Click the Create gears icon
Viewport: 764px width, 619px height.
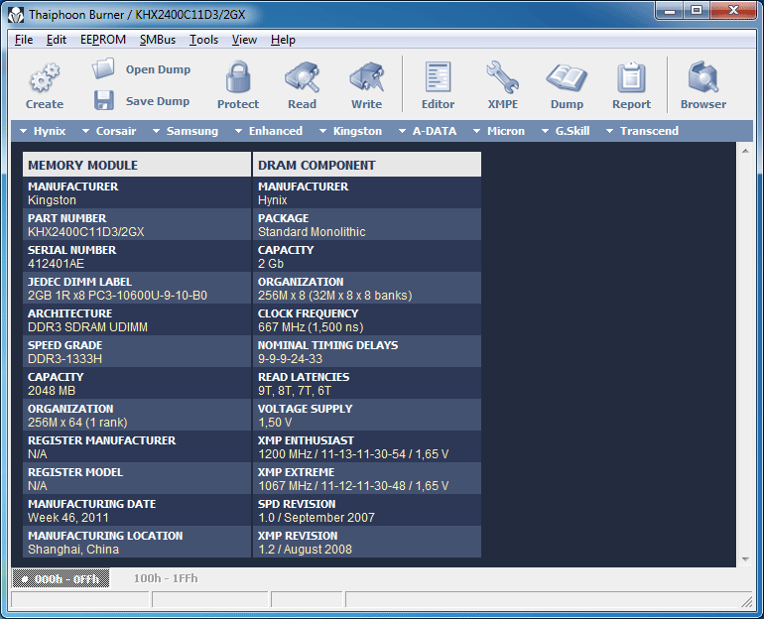pyautogui.click(x=45, y=77)
